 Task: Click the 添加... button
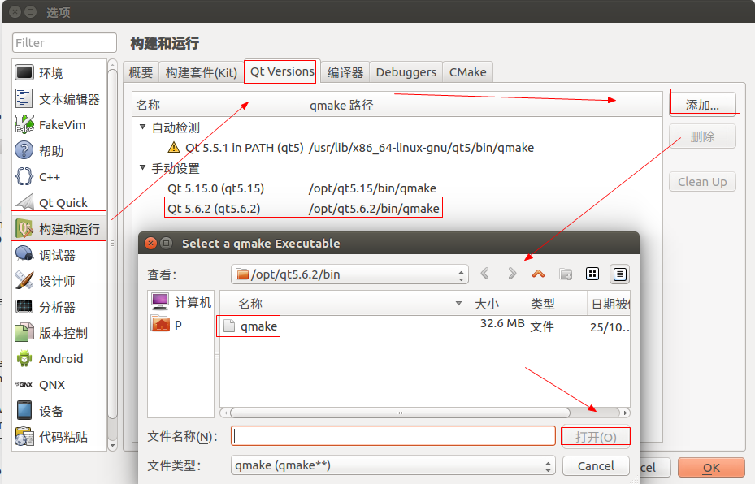point(702,105)
